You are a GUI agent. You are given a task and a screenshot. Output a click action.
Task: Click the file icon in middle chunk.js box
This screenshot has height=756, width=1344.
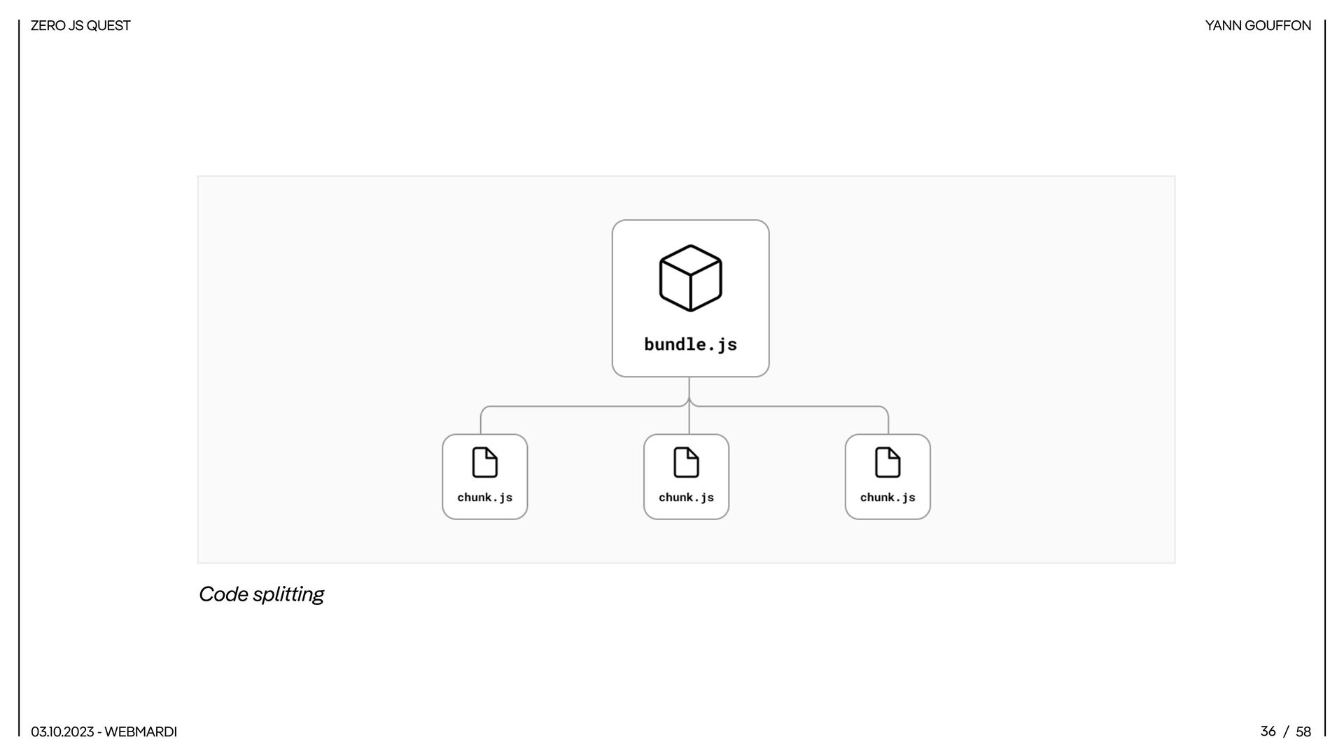tap(686, 463)
